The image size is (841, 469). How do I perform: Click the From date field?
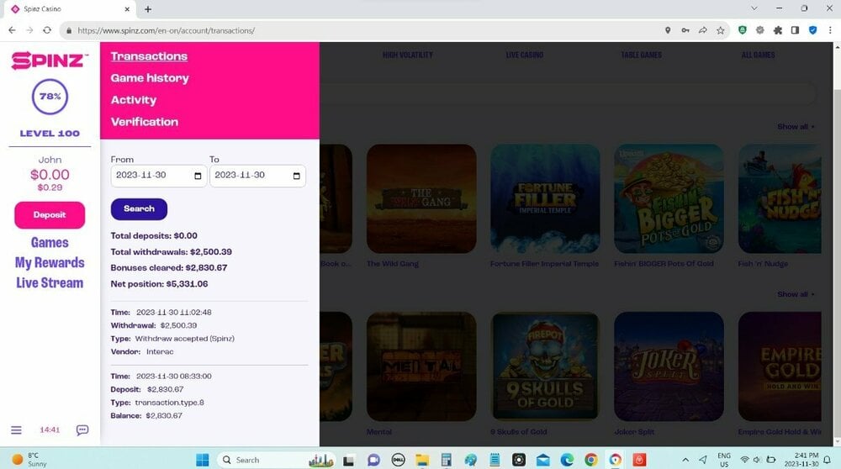tap(158, 176)
